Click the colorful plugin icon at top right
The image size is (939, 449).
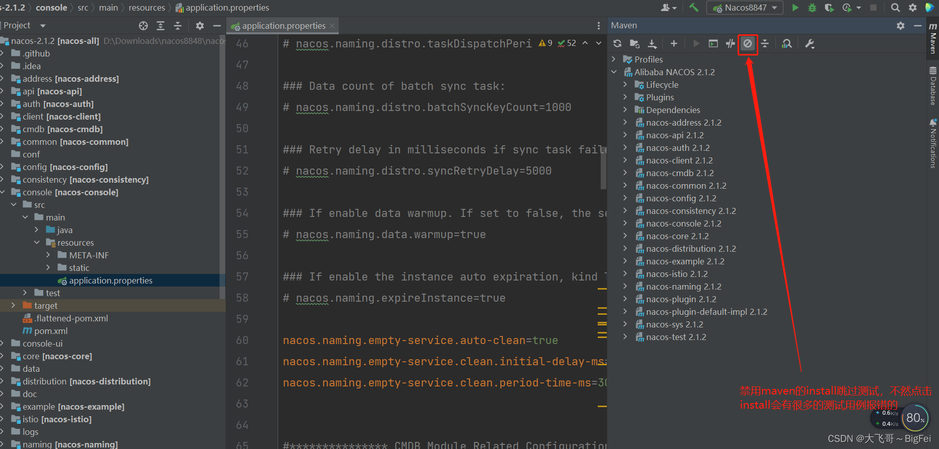point(930,8)
